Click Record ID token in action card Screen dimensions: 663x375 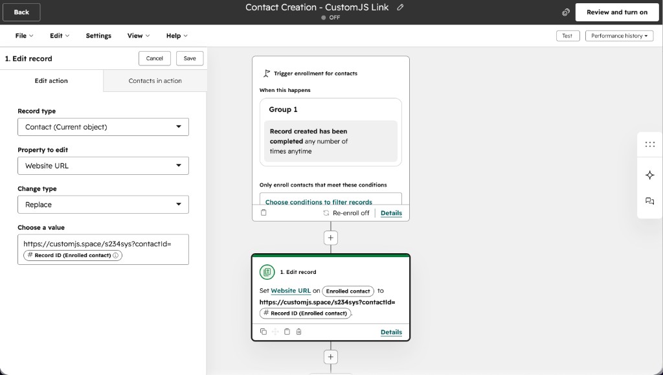pyautogui.click(x=306, y=313)
